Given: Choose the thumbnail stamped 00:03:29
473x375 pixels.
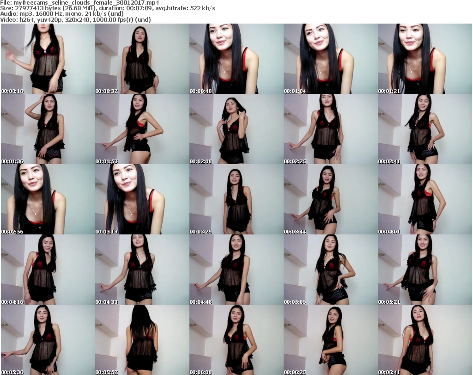Looking at the screenshot, I should coord(236,199).
